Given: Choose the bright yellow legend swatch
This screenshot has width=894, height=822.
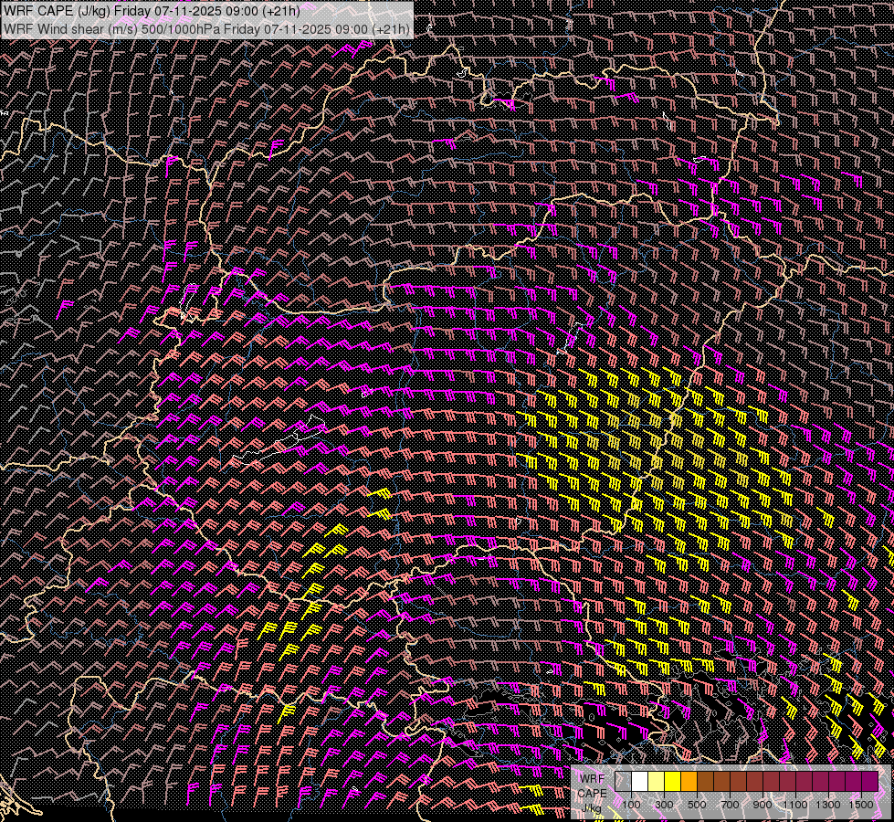Looking at the screenshot, I should pyautogui.click(x=673, y=782).
